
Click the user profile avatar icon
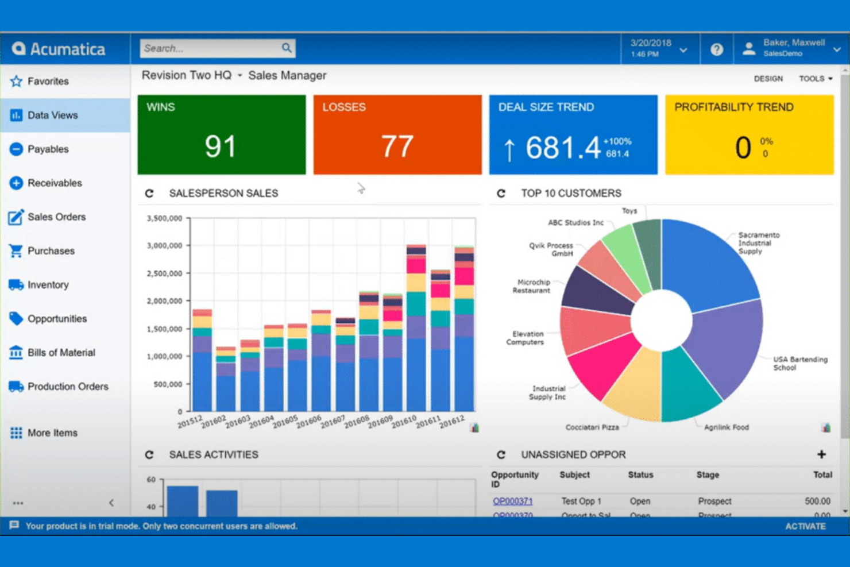coord(748,49)
